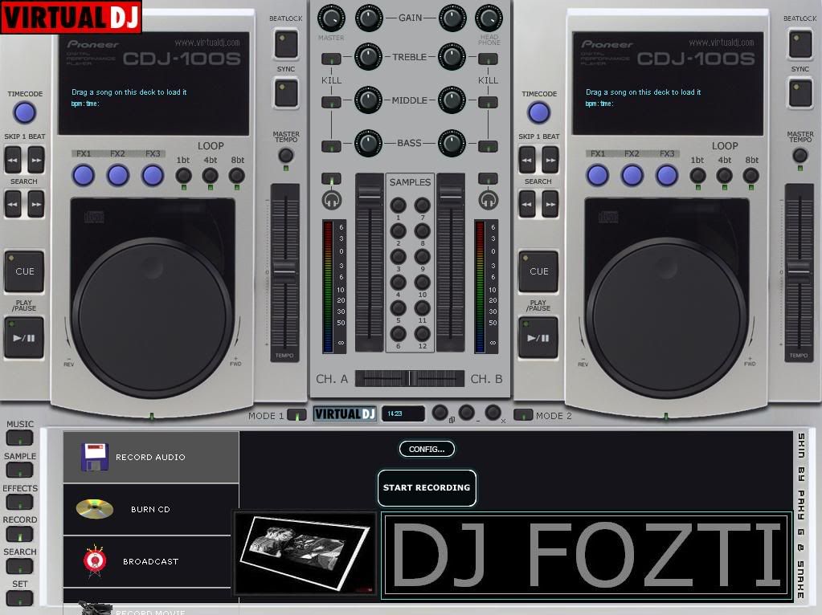The width and height of the screenshot is (822, 615).
Task: Switch skin to MODE 1
Action: coord(296,415)
